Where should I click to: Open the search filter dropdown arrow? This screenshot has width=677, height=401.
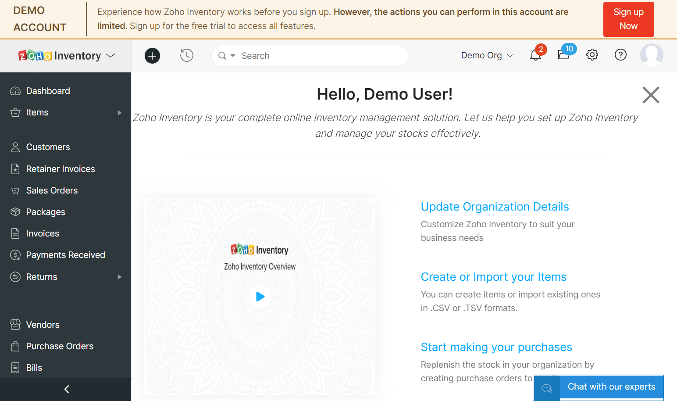[x=233, y=56]
